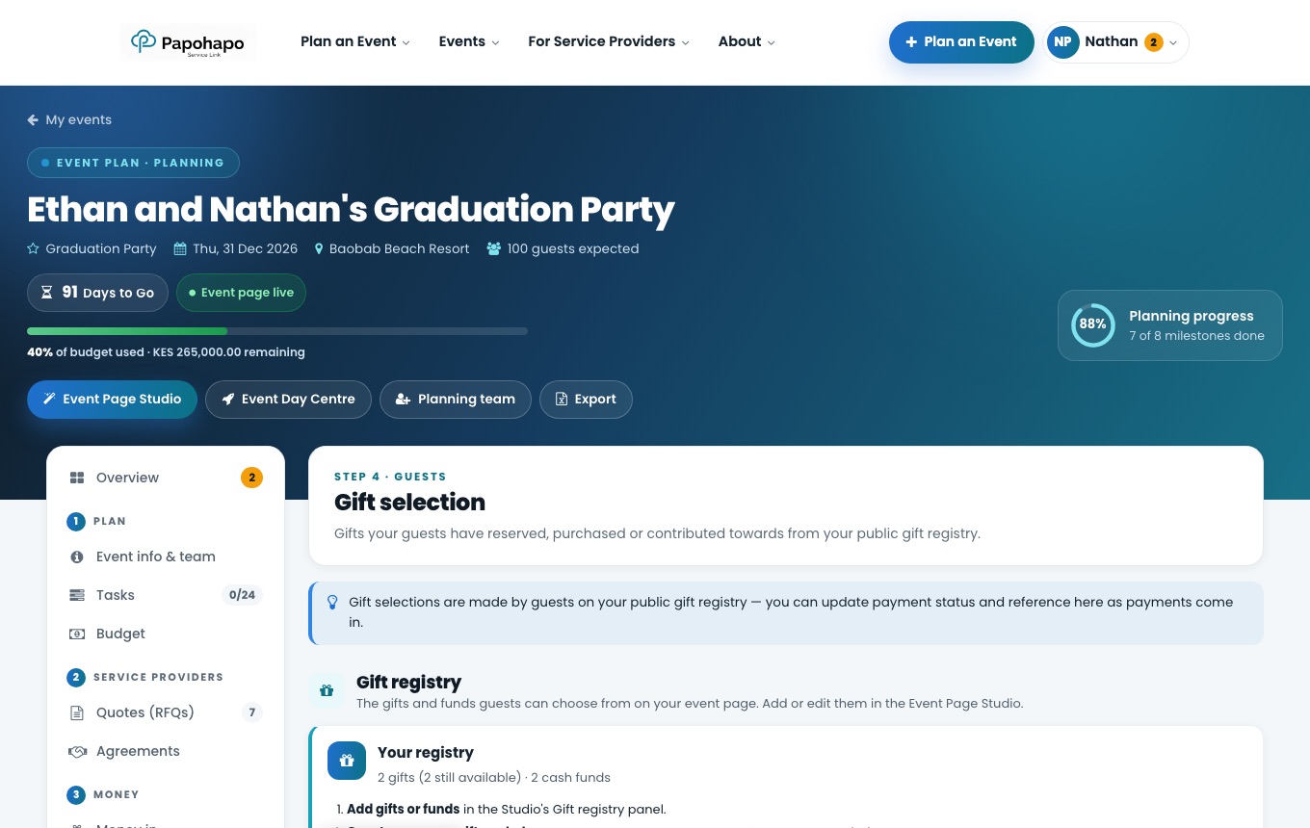The width and height of the screenshot is (1310, 828).
Task: Click the guests icon by 100 guests expected
Action: tap(494, 248)
